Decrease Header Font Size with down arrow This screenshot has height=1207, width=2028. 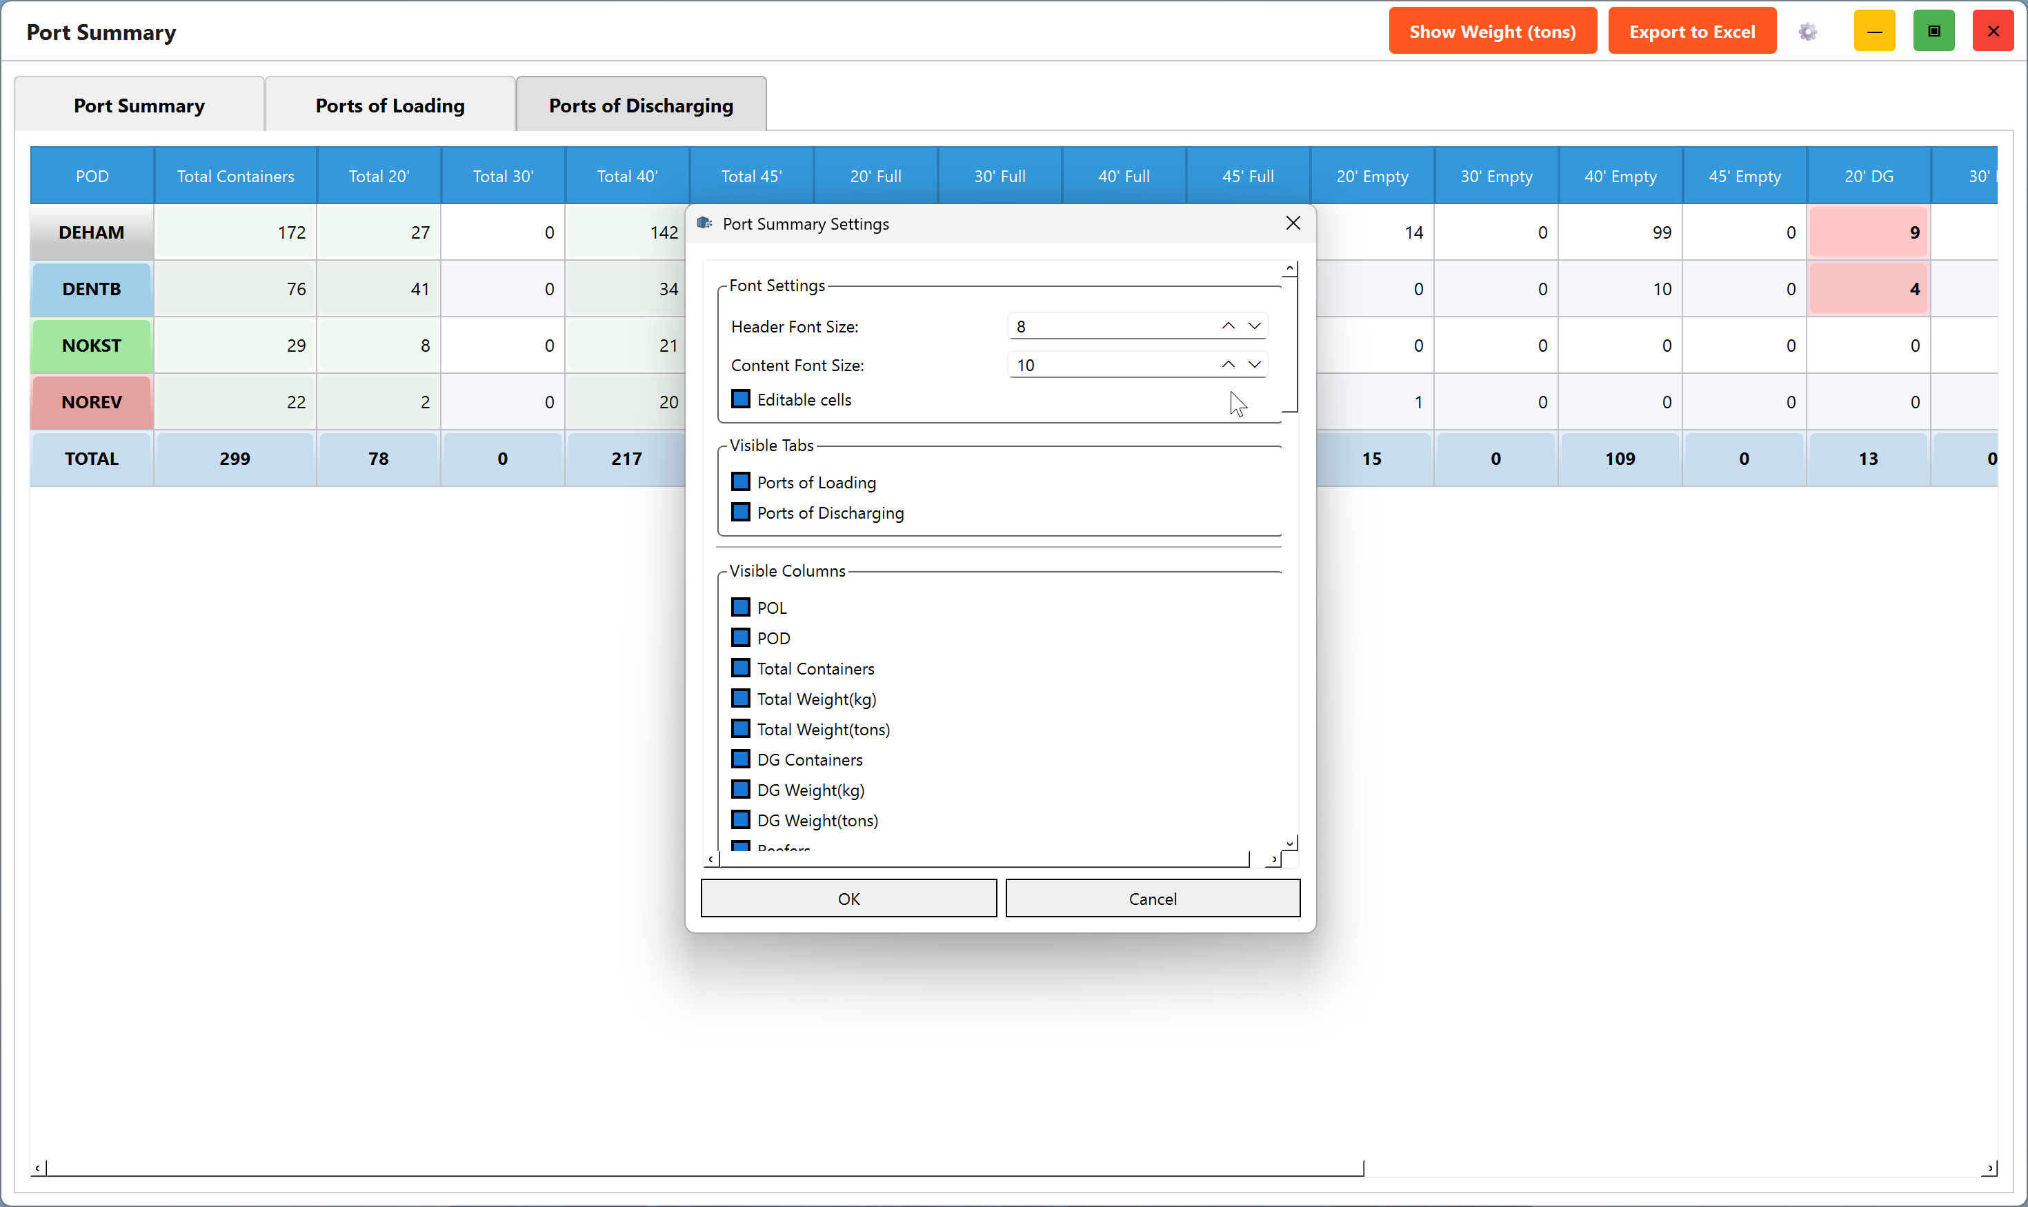pyautogui.click(x=1254, y=326)
